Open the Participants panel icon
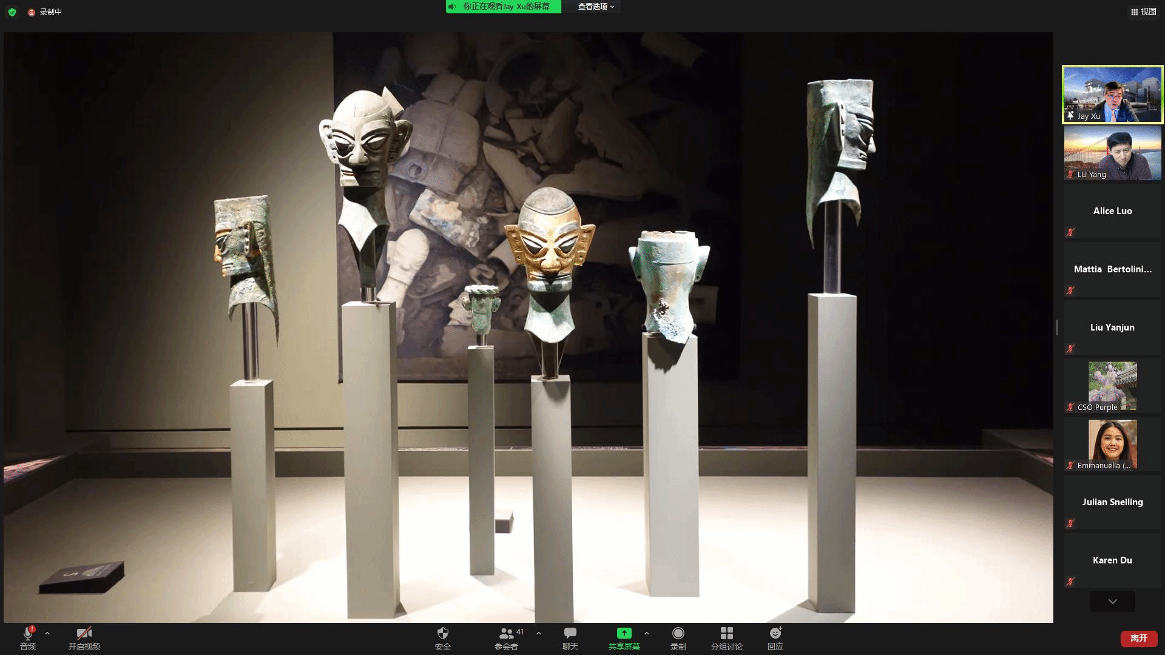The width and height of the screenshot is (1165, 655). coord(506,634)
